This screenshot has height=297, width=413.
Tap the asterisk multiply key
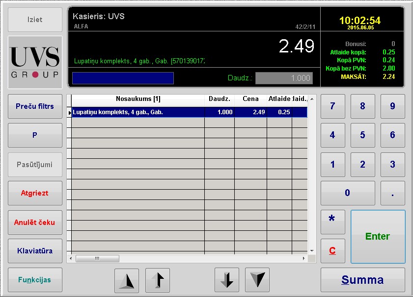click(332, 222)
